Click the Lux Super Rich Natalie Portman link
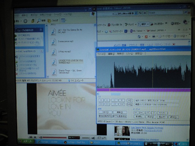The width and height of the screenshot is (195, 146). (147, 128)
